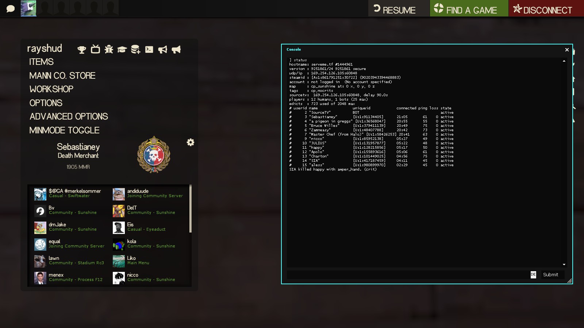Image resolution: width=584 pixels, height=328 pixels.
Task: Click "Casual - Swiftwater" status text
Action: [69, 196]
